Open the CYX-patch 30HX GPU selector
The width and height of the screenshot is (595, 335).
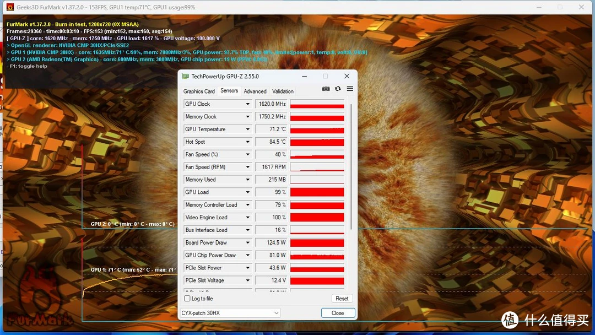pyautogui.click(x=230, y=313)
